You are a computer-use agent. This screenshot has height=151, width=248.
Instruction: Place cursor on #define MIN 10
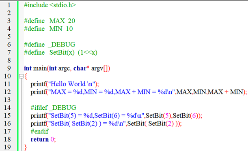48,29
